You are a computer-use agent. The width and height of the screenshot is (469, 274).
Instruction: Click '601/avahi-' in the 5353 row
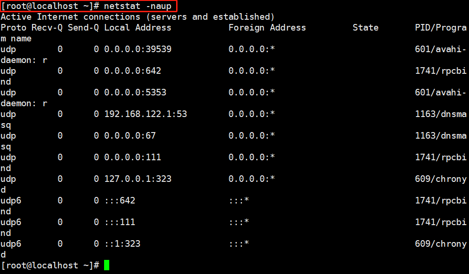(x=441, y=92)
